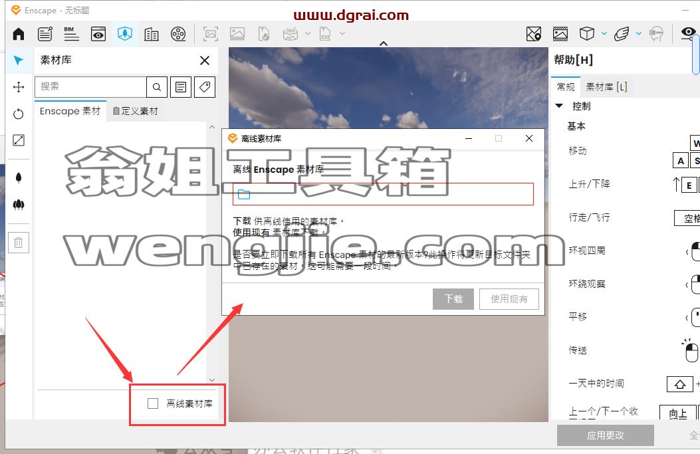
Task: Click the E key next to 上升/下降
Action: tap(689, 185)
